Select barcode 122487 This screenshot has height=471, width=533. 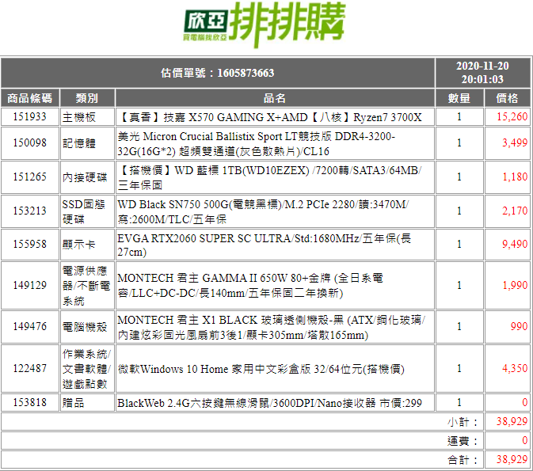(x=30, y=369)
